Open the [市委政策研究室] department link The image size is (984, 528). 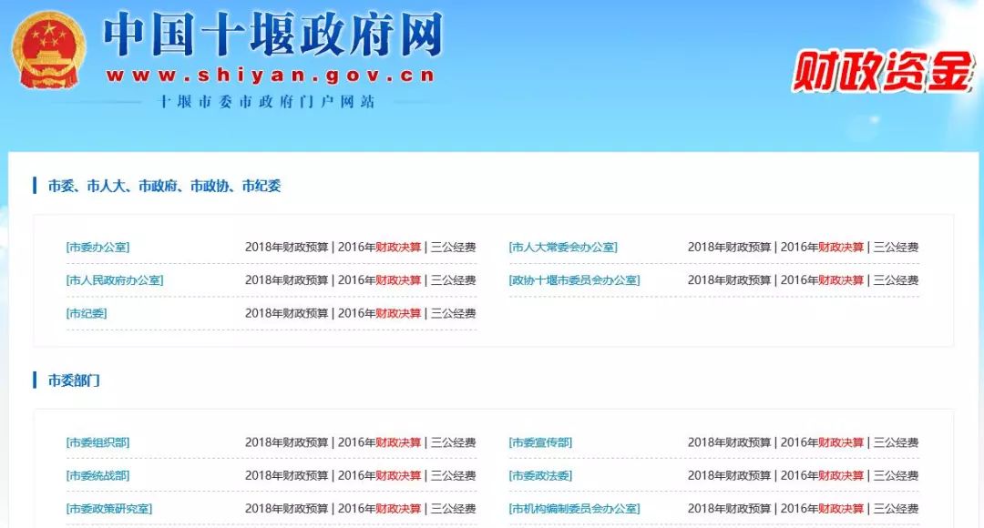[x=109, y=509]
